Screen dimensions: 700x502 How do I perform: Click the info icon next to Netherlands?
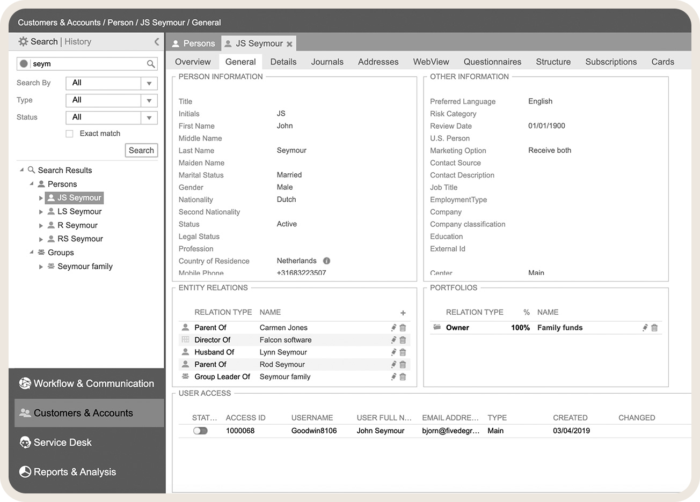point(326,261)
